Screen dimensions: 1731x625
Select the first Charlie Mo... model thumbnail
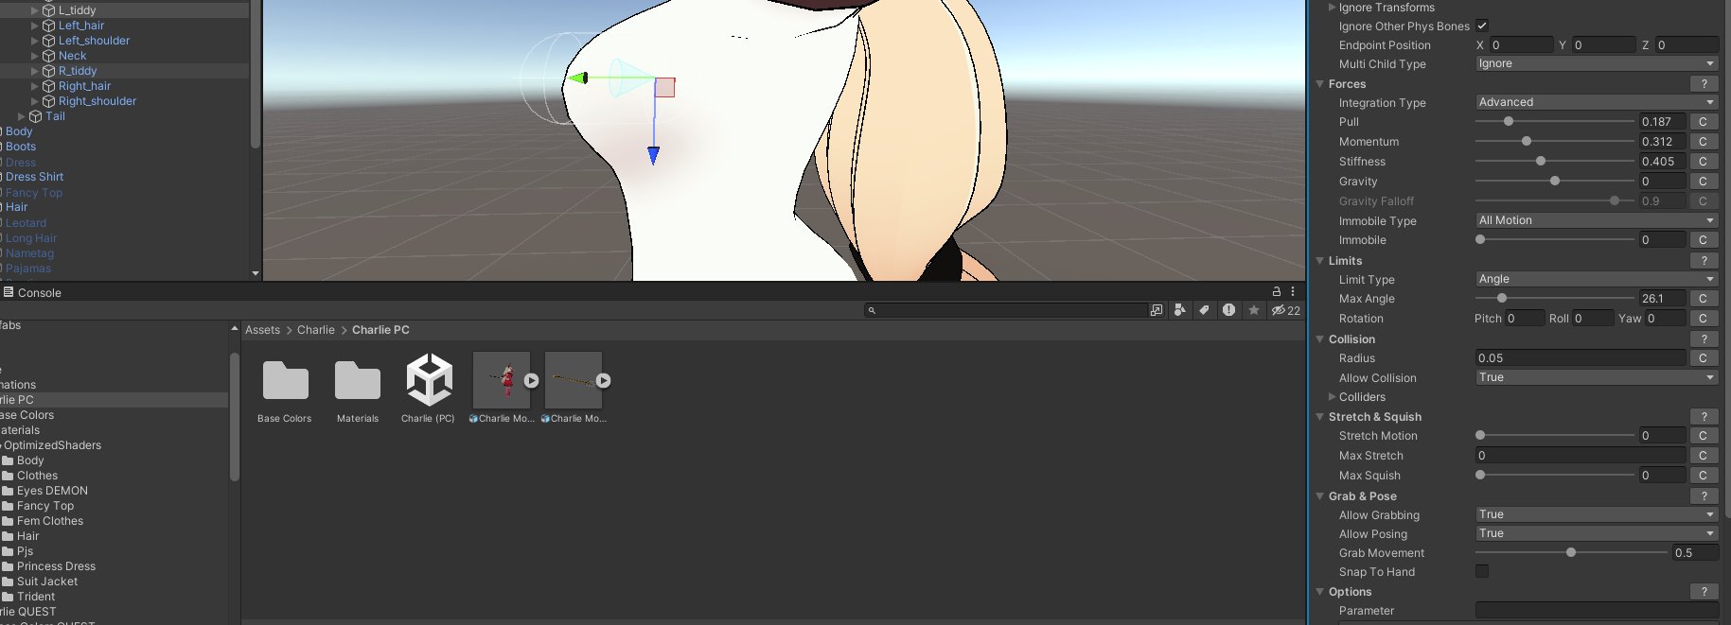pyautogui.click(x=501, y=380)
